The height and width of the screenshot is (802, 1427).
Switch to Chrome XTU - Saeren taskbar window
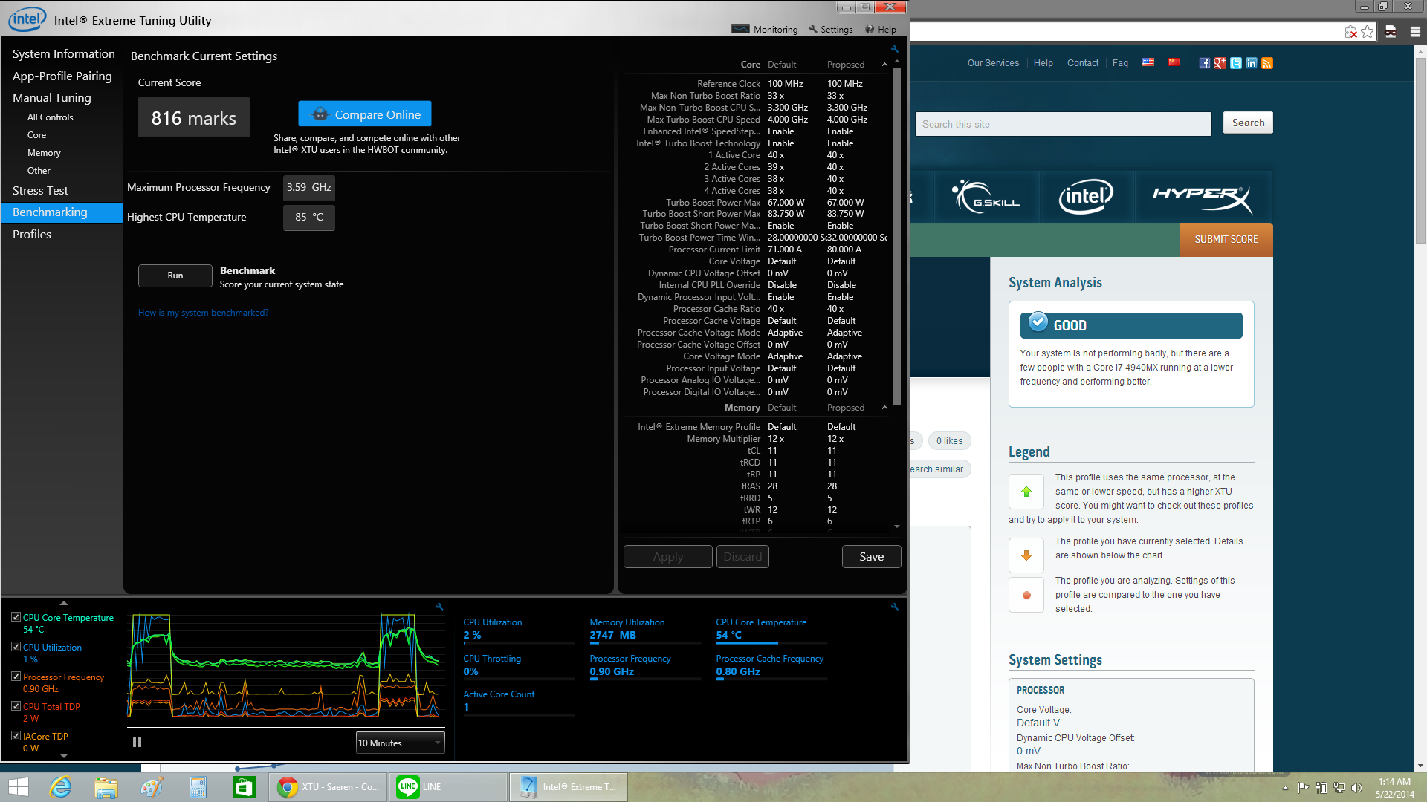pos(328,787)
